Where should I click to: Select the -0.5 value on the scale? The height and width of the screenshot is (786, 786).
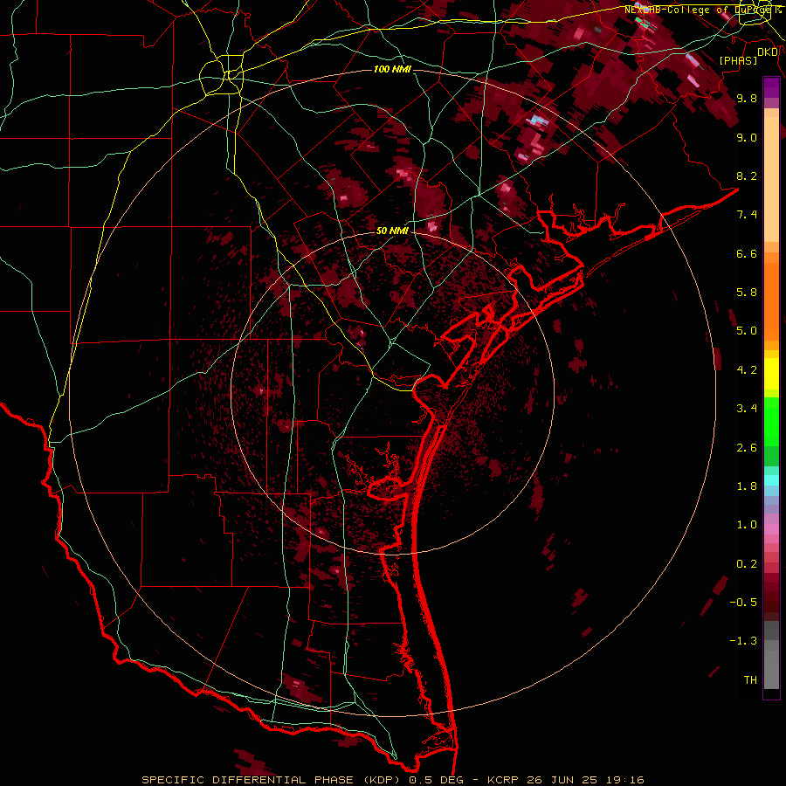(743, 603)
